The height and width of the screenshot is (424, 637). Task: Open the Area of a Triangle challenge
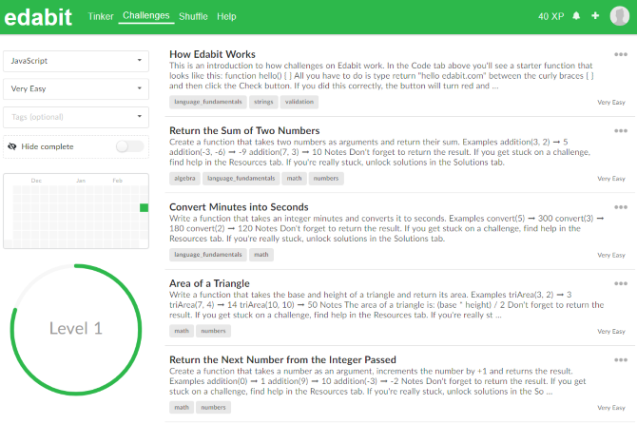(209, 283)
